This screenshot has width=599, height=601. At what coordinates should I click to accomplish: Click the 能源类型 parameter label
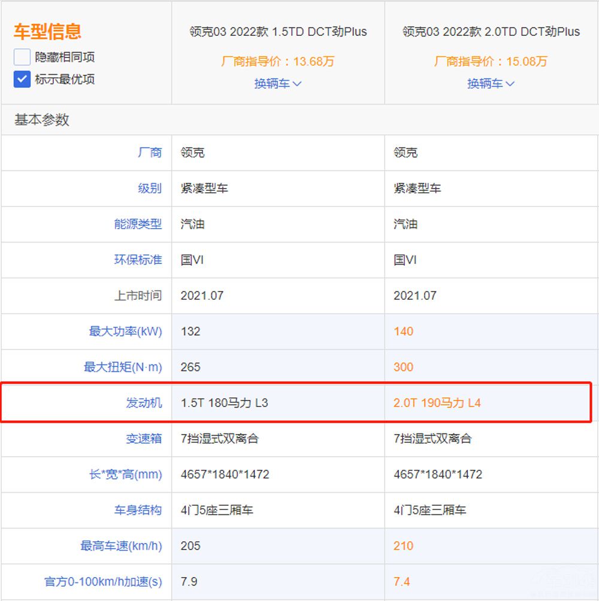click(x=138, y=224)
